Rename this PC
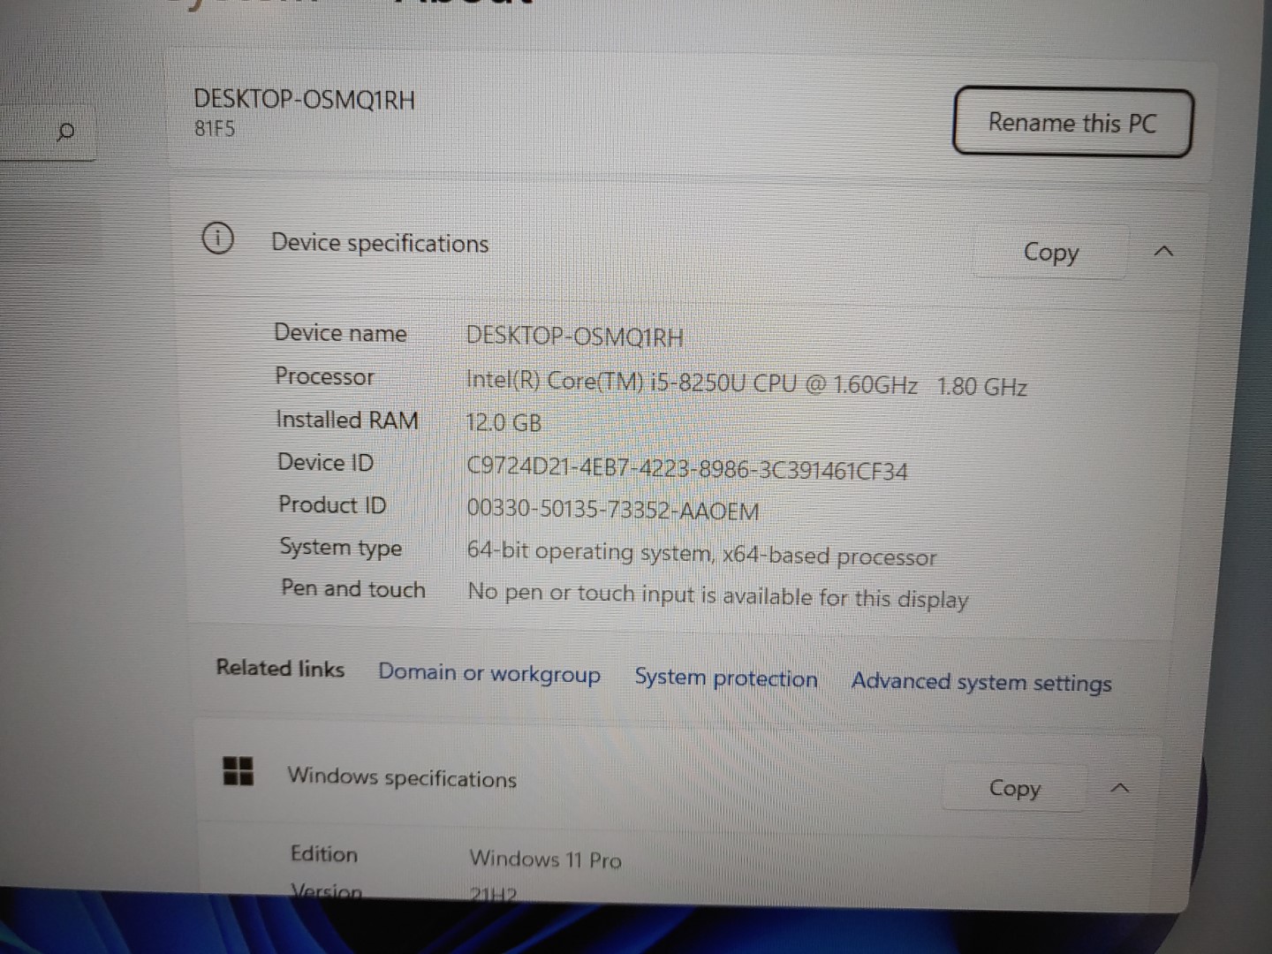1272x954 pixels. pos(1072,122)
